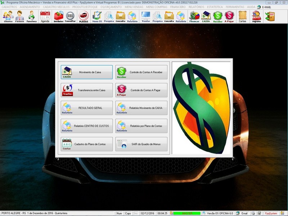
Task: Click Consulta icon after Vendas Pesquisa
Action: coord(169,17)
